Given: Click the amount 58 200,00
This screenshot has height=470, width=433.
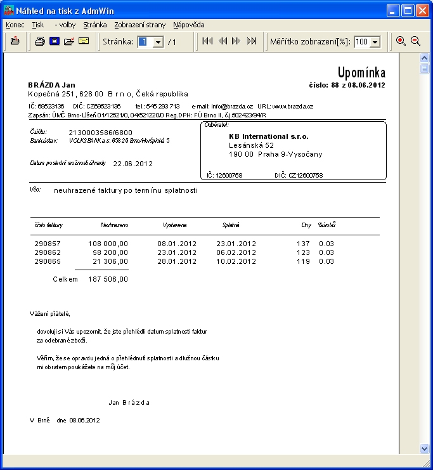Looking at the screenshot, I should click(x=110, y=252).
